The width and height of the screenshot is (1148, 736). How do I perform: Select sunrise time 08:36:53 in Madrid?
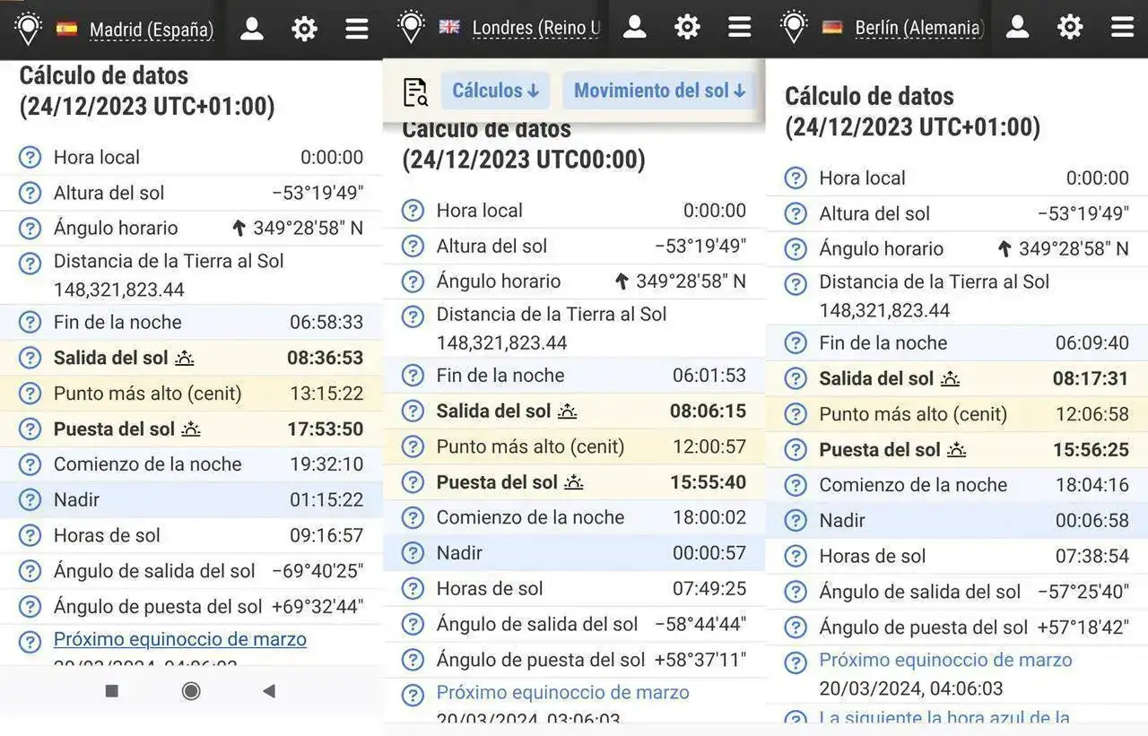(326, 358)
